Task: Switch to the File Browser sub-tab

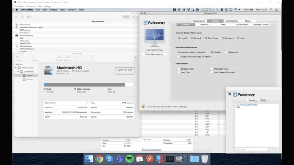Action: point(242,25)
